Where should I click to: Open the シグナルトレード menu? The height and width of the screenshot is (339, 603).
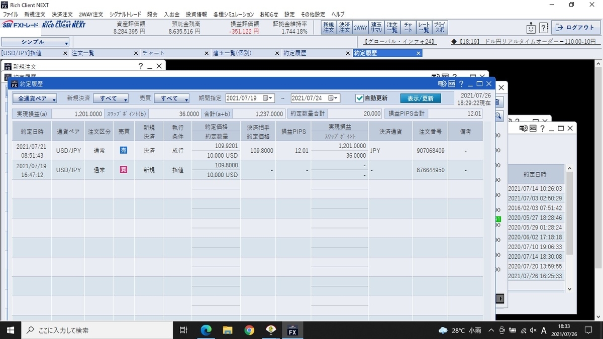coord(124,15)
